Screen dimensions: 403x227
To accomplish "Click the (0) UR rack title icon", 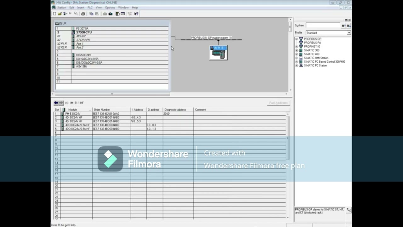I will click(57, 23).
